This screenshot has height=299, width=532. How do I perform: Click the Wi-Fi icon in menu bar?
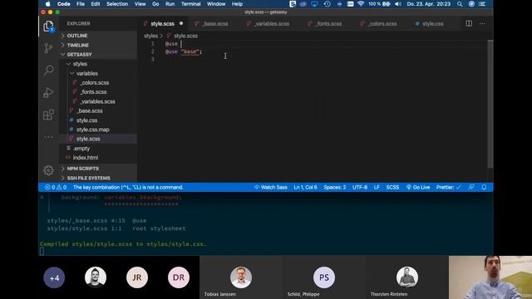pyautogui.click(x=361, y=4)
